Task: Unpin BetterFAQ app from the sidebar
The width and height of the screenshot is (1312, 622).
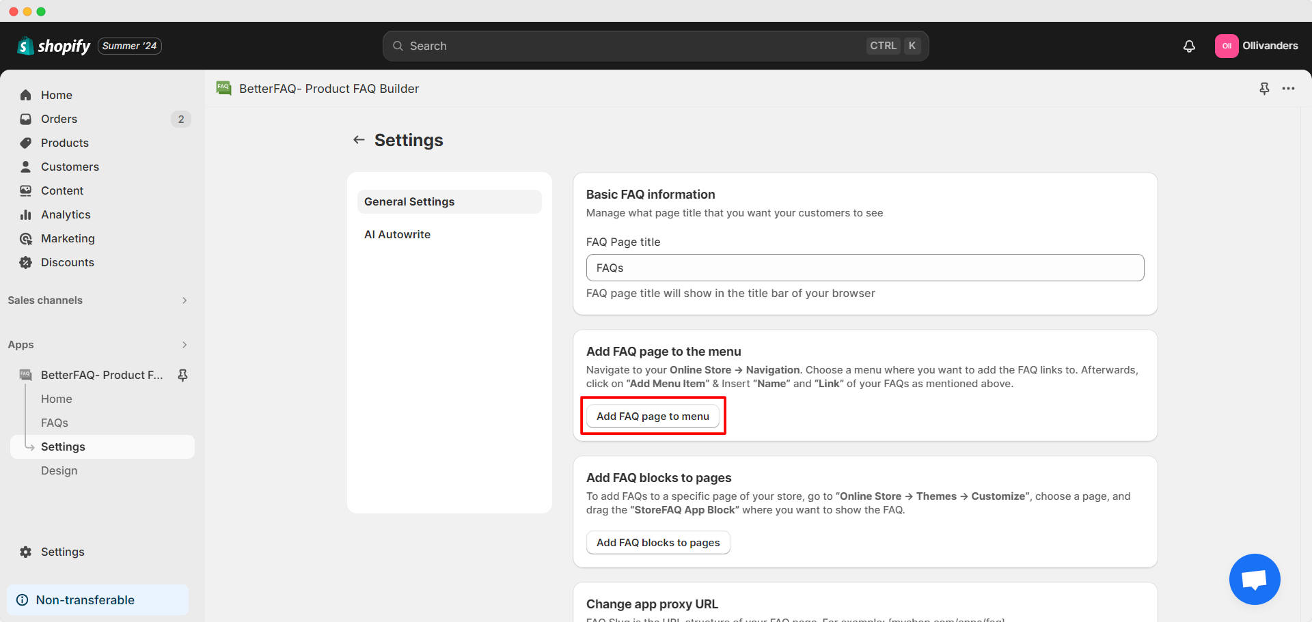Action: pyautogui.click(x=182, y=375)
